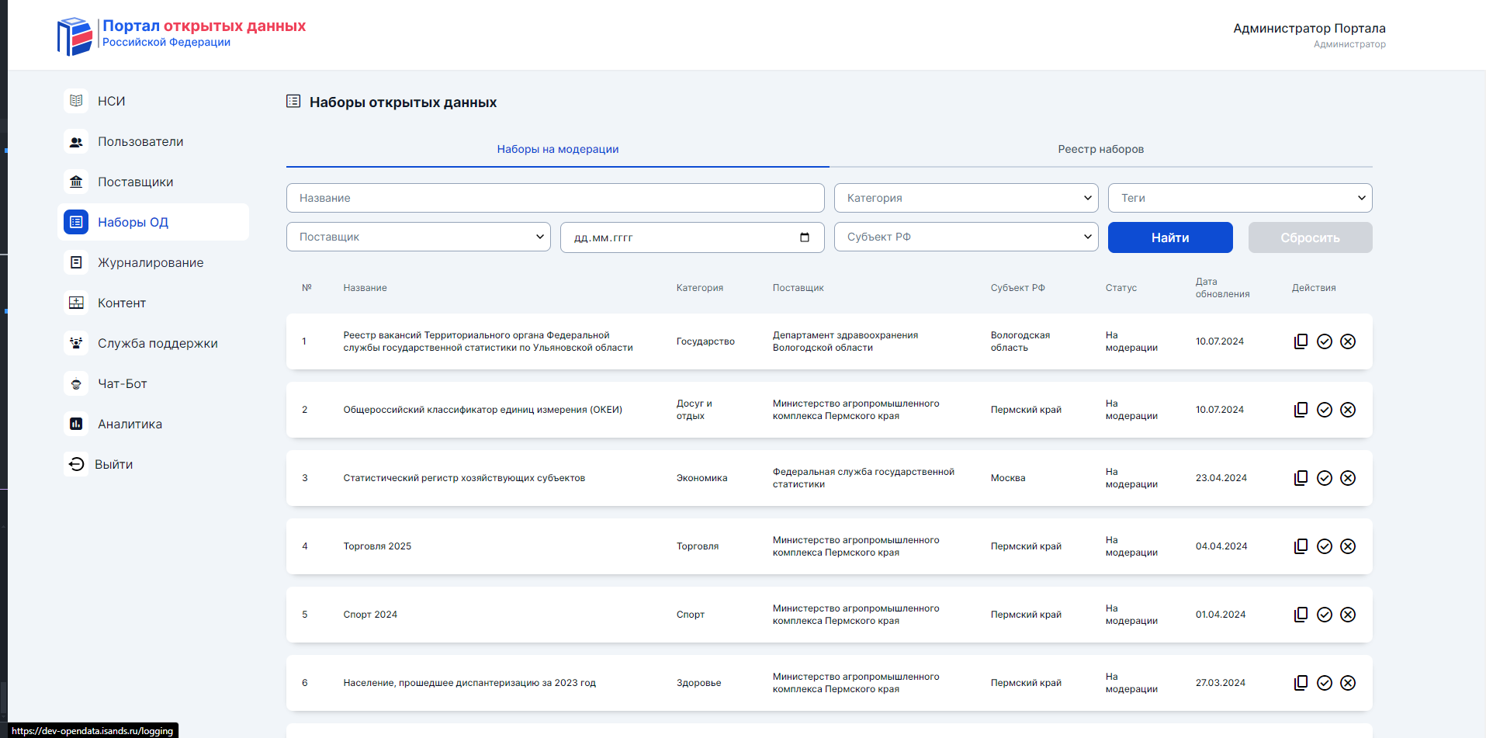
Task: Go to Журналирование in the sidebar
Action: pyautogui.click(x=150, y=262)
